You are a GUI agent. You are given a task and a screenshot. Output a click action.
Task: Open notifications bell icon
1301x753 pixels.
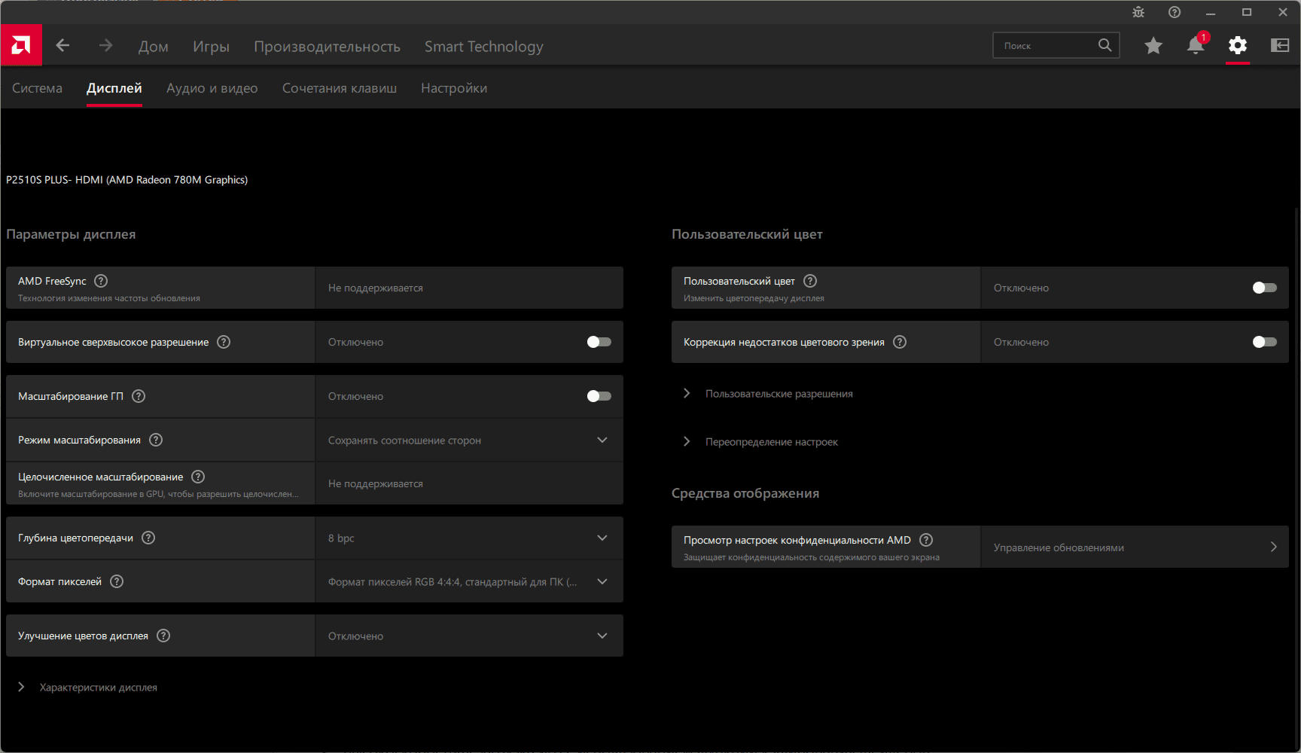point(1195,46)
